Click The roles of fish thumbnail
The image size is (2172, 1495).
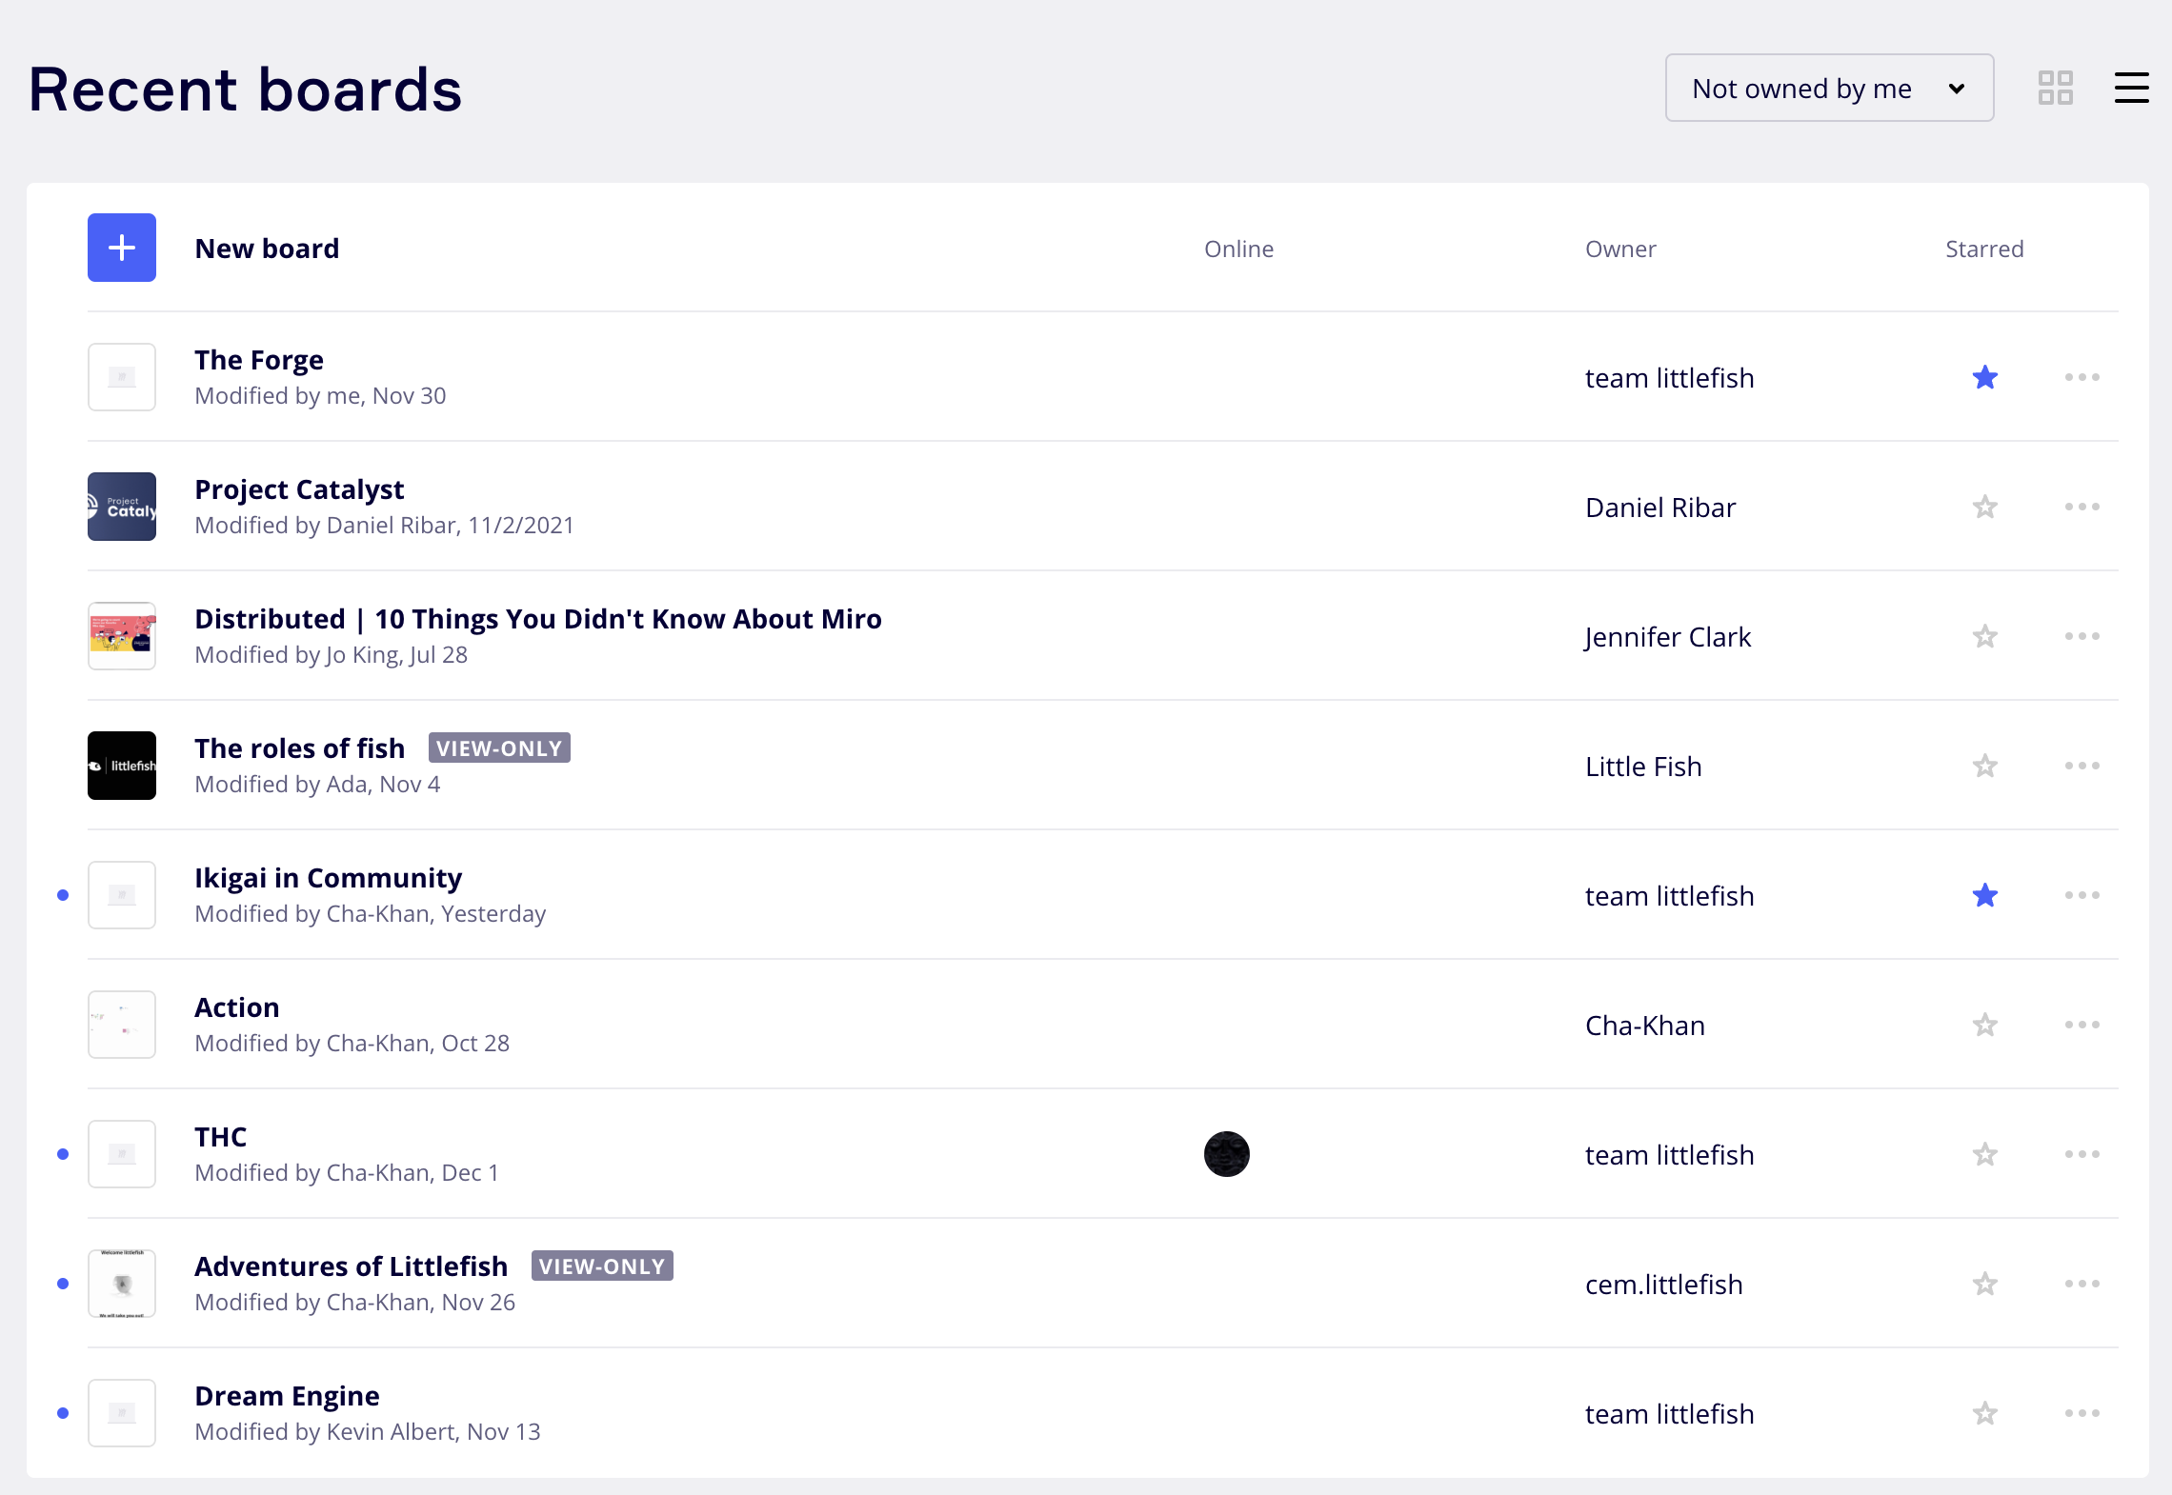(x=122, y=766)
